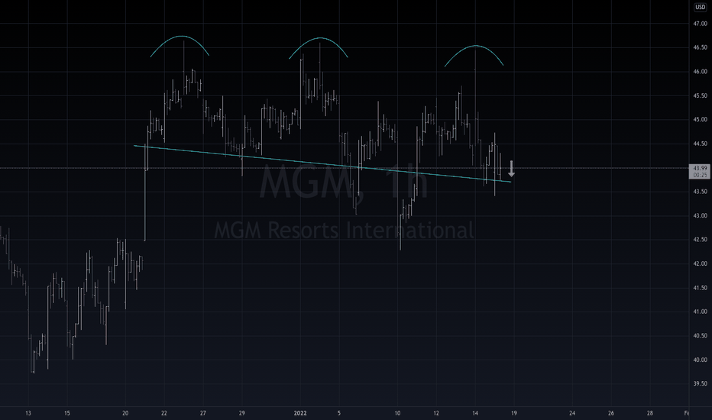This screenshot has width=712, height=420.
Task: Click the 47.00 price axis label
Action: click(700, 24)
